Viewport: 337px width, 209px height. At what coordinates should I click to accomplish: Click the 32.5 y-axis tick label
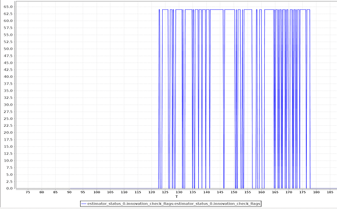click(8, 97)
